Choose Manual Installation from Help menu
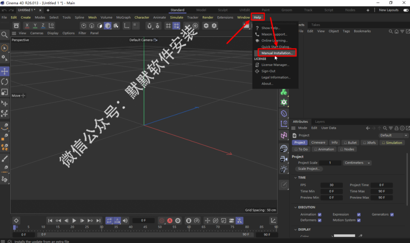Image resolution: width=410 pixels, height=243 pixels. 277,53
